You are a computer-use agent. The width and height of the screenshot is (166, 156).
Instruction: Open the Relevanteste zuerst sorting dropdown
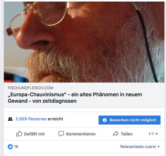pos(140,147)
